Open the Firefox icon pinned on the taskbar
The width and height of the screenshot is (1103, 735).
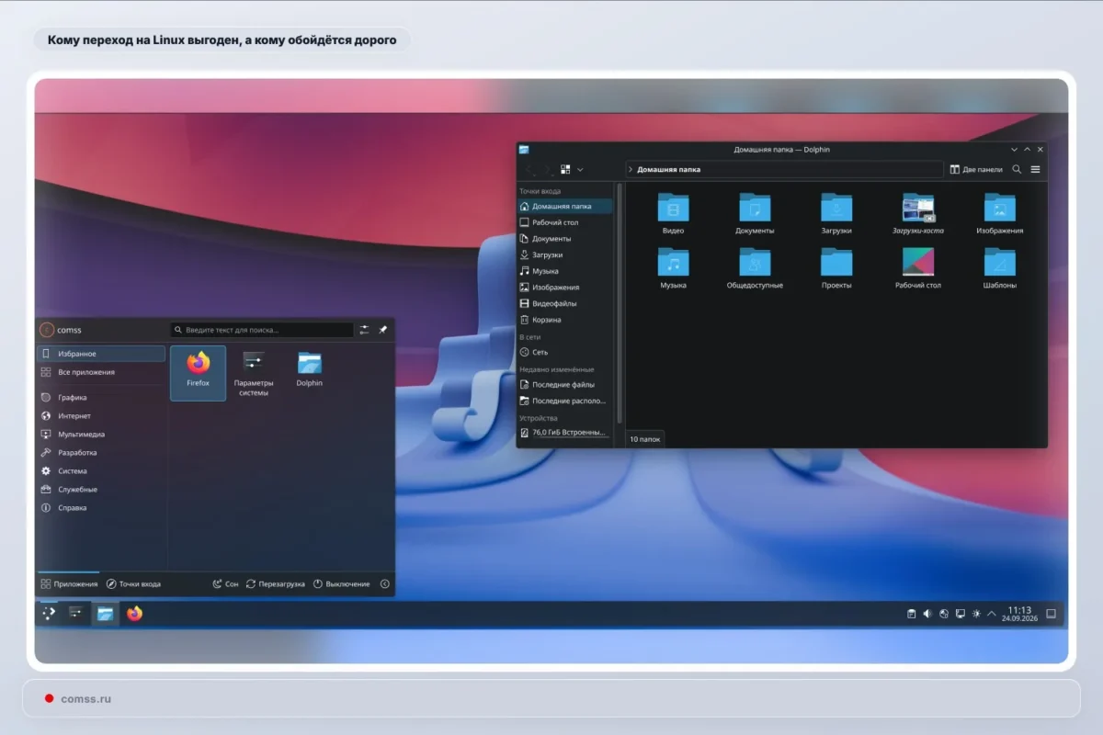pyautogui.click(x=135, y=613)
